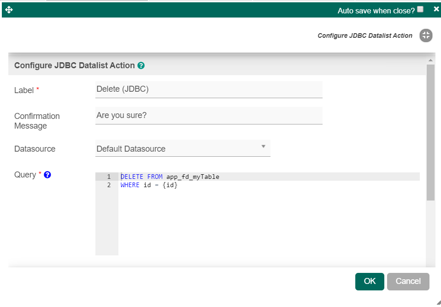Select line number 2 in editor gutter
Image resolution: width=441 pixels, height=307 pixels.
[109, 185]
